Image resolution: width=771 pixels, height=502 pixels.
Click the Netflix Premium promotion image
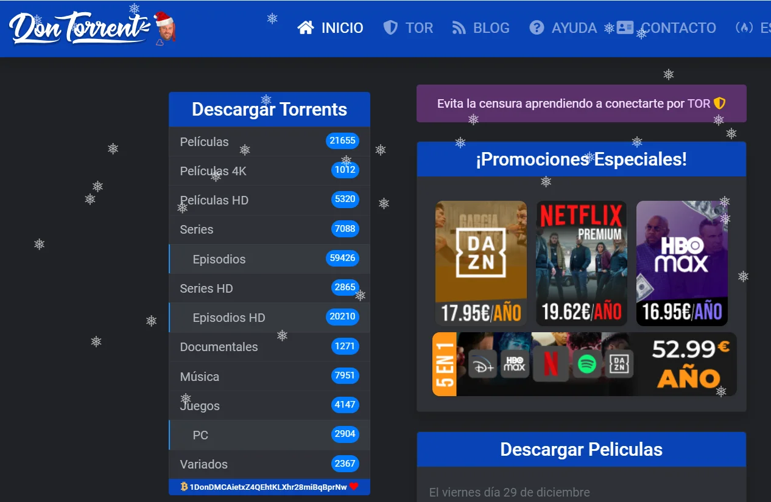point(581,263)
